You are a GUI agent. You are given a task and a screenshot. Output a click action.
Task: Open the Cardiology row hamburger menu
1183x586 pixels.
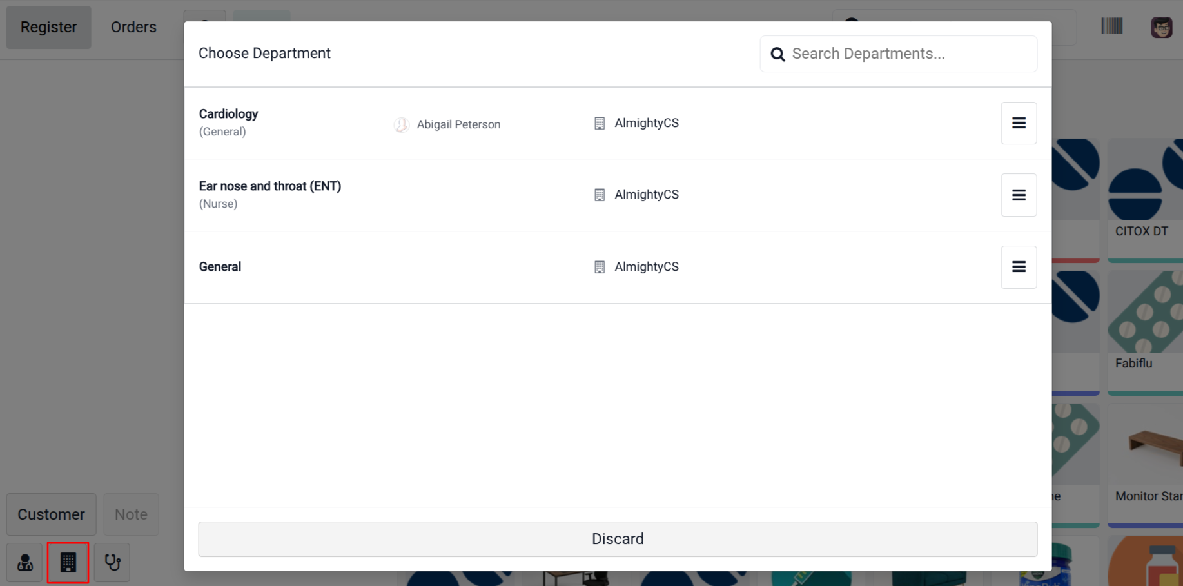coord(1019,123)
